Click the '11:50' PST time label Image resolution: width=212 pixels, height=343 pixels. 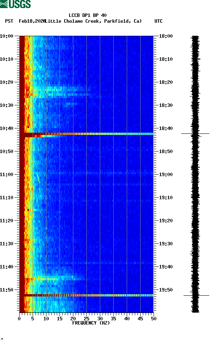click(x=7, y=290)
